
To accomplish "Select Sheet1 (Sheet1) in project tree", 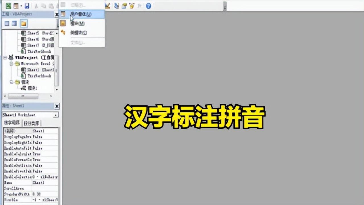I will 38,70.
